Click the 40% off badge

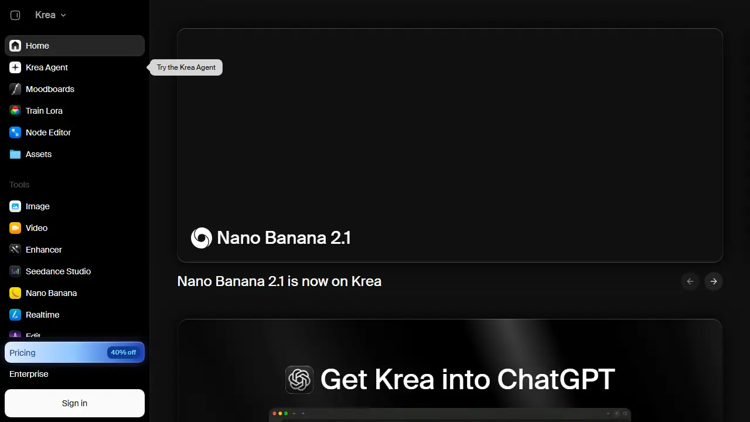click(x=123, y=352)
